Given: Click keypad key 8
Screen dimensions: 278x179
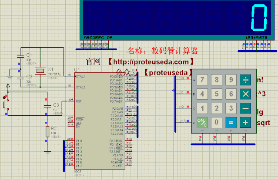Looking at the screenshot, I should point(217,80).
